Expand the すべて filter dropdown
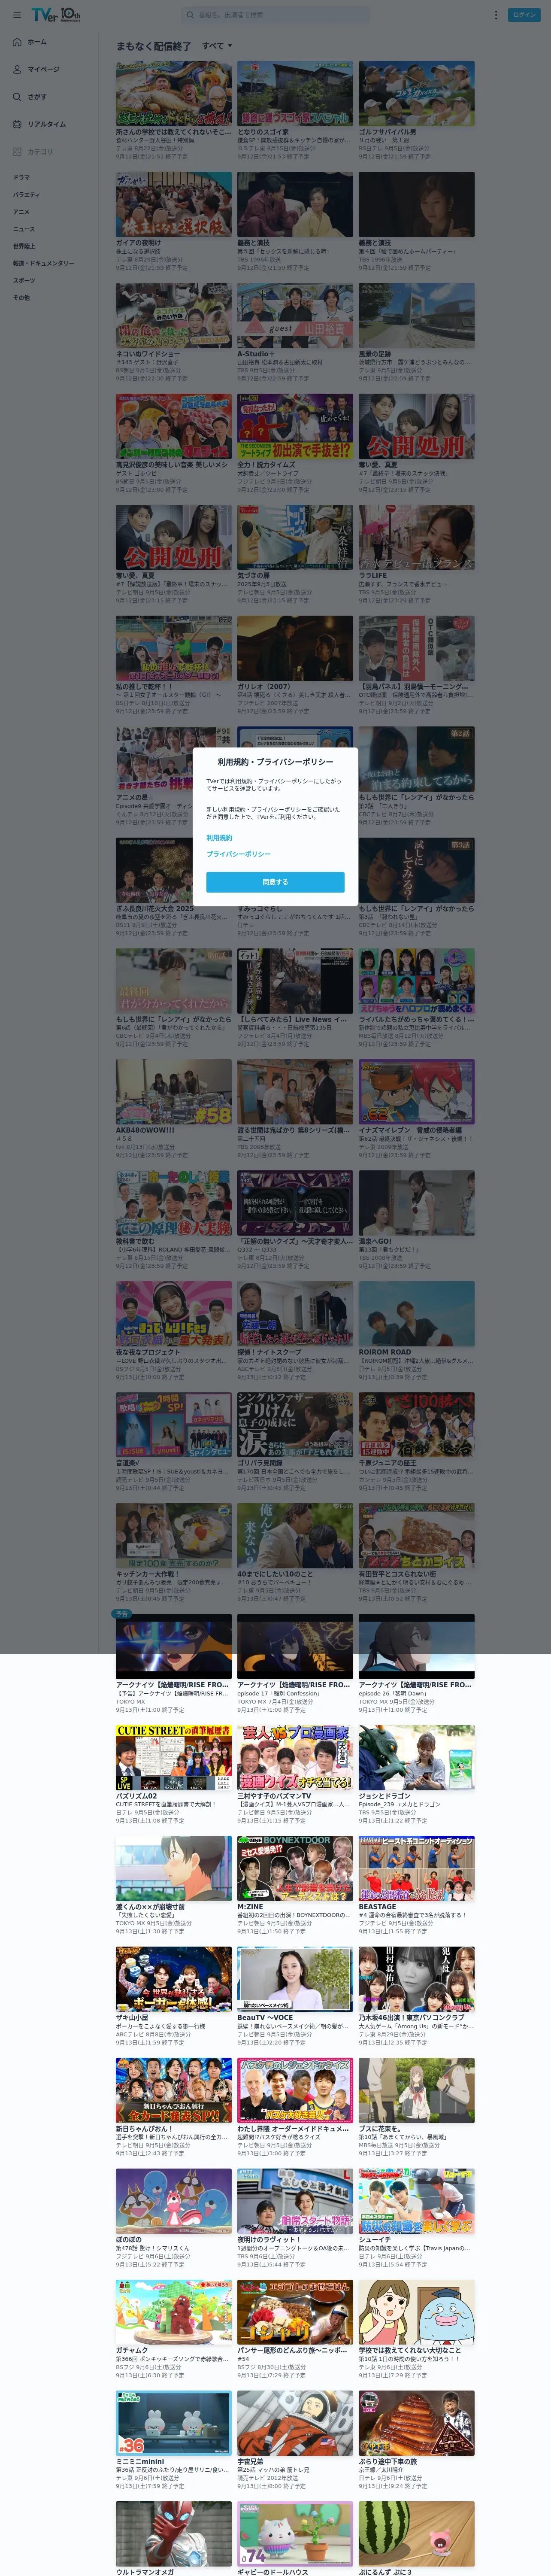Viewport: 551px width, 2576px height. 217,46
